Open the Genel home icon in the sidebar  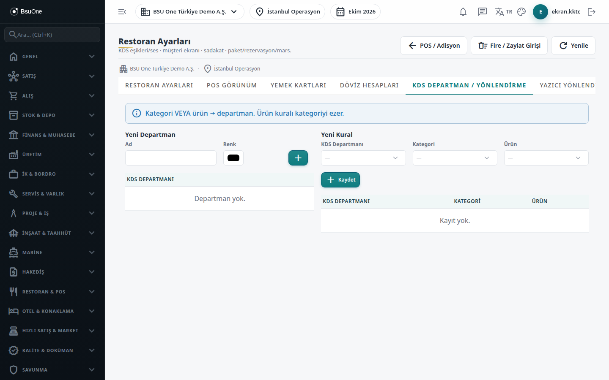14,57
